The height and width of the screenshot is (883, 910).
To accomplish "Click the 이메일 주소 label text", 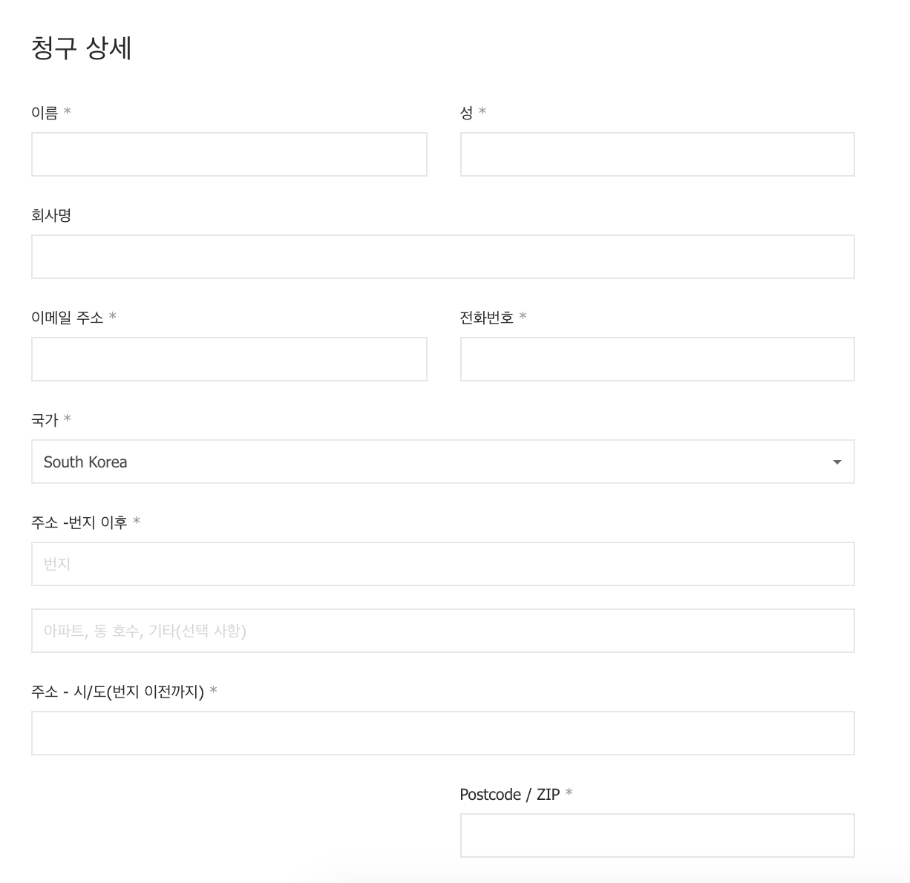I will click(68, 318).
